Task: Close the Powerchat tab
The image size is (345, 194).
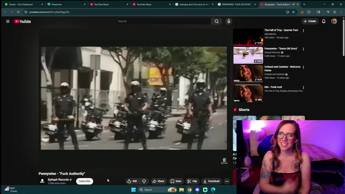Action: 85,4
